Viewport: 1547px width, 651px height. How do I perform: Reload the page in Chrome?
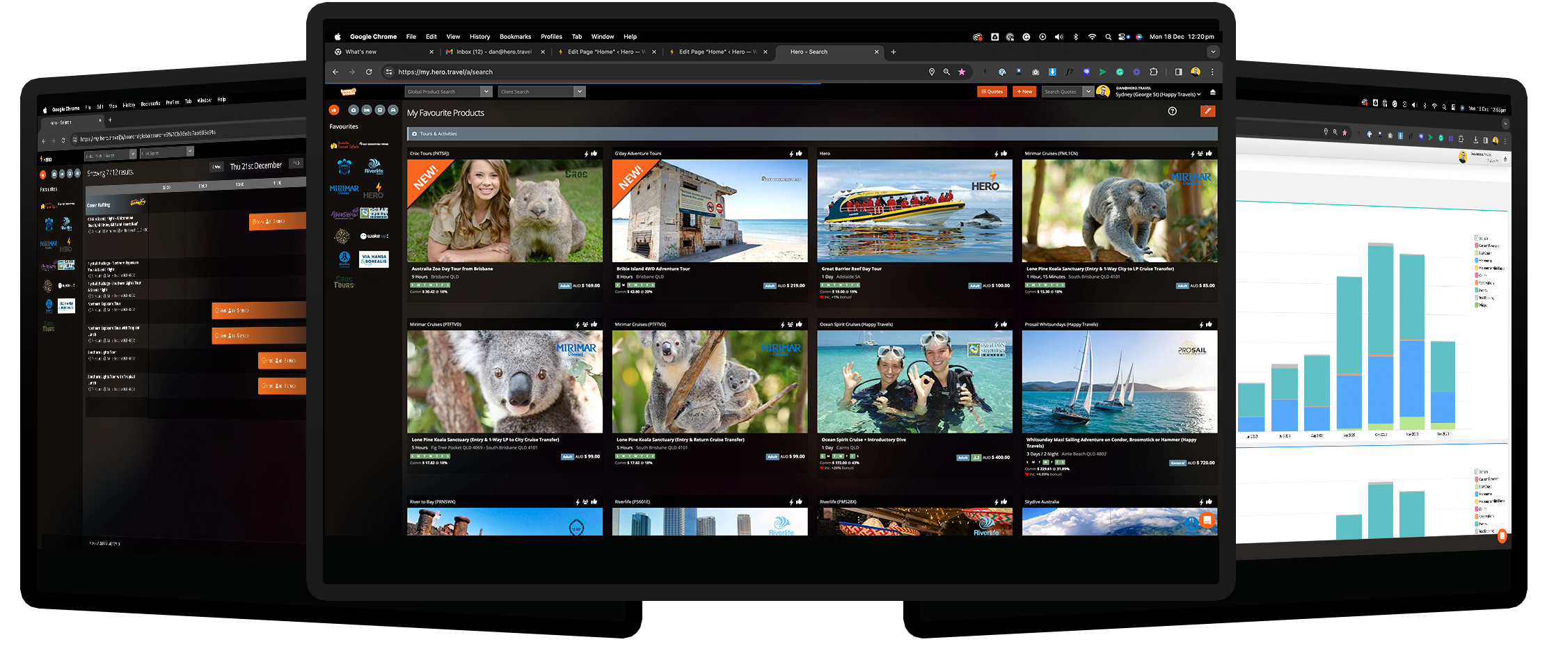369,72
